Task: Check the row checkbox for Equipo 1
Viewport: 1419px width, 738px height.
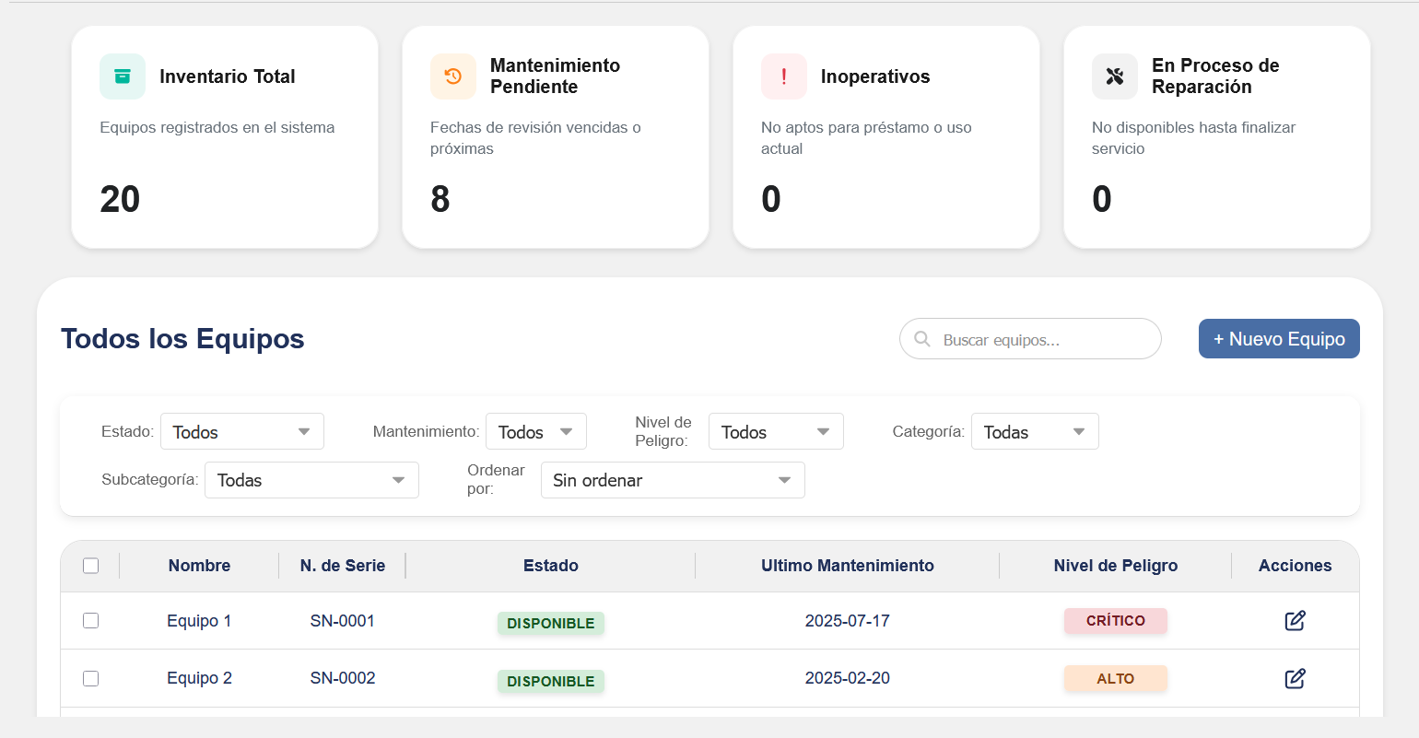Action: (90, 621)
